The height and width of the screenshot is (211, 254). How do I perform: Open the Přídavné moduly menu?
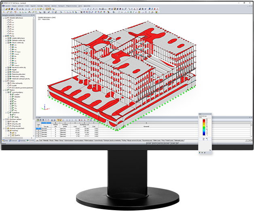[x=72, y=6]
